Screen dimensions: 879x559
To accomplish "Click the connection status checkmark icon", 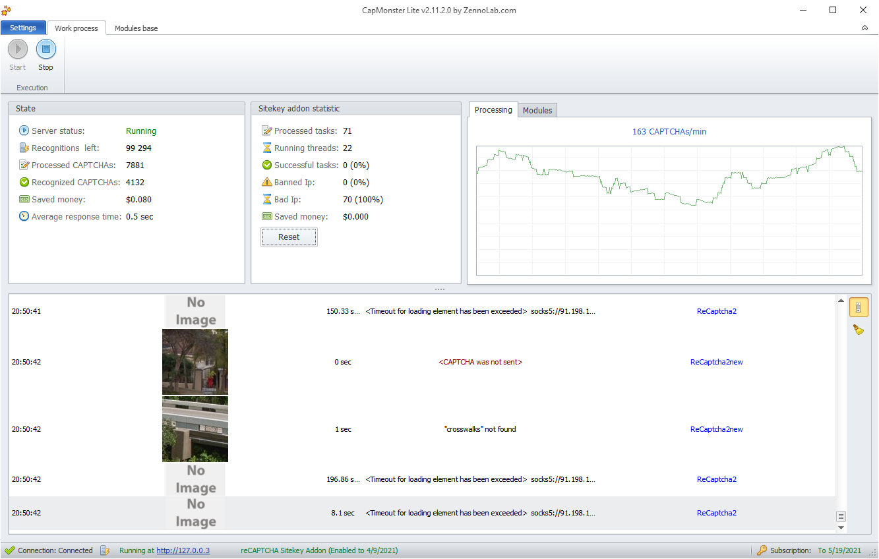I will (9, 550).
